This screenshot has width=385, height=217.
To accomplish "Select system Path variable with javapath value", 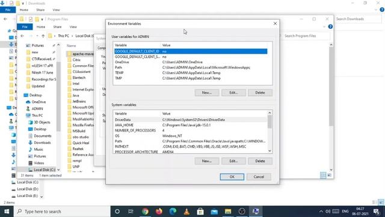I will pyautogui.click(x=191, y=141).
